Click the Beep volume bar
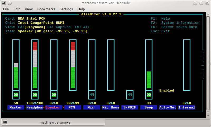The height and width of the screenshot is (127, 211). coord(149,65)
